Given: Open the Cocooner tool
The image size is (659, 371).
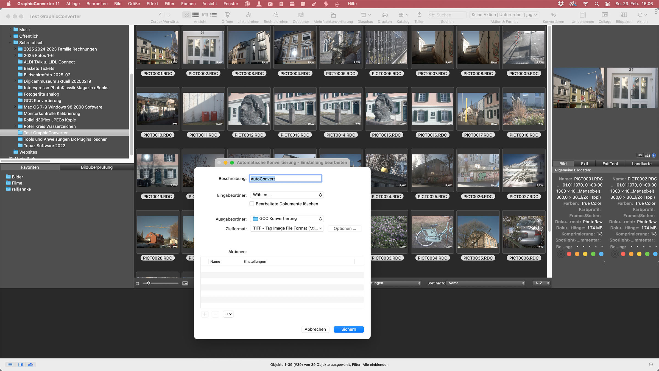Looking at the screenshot, I should pyautogui.click(x=301, y=15).
